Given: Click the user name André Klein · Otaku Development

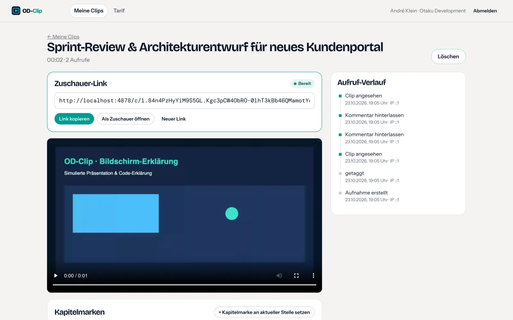Looking at the screenshot, I should point(428,11).
